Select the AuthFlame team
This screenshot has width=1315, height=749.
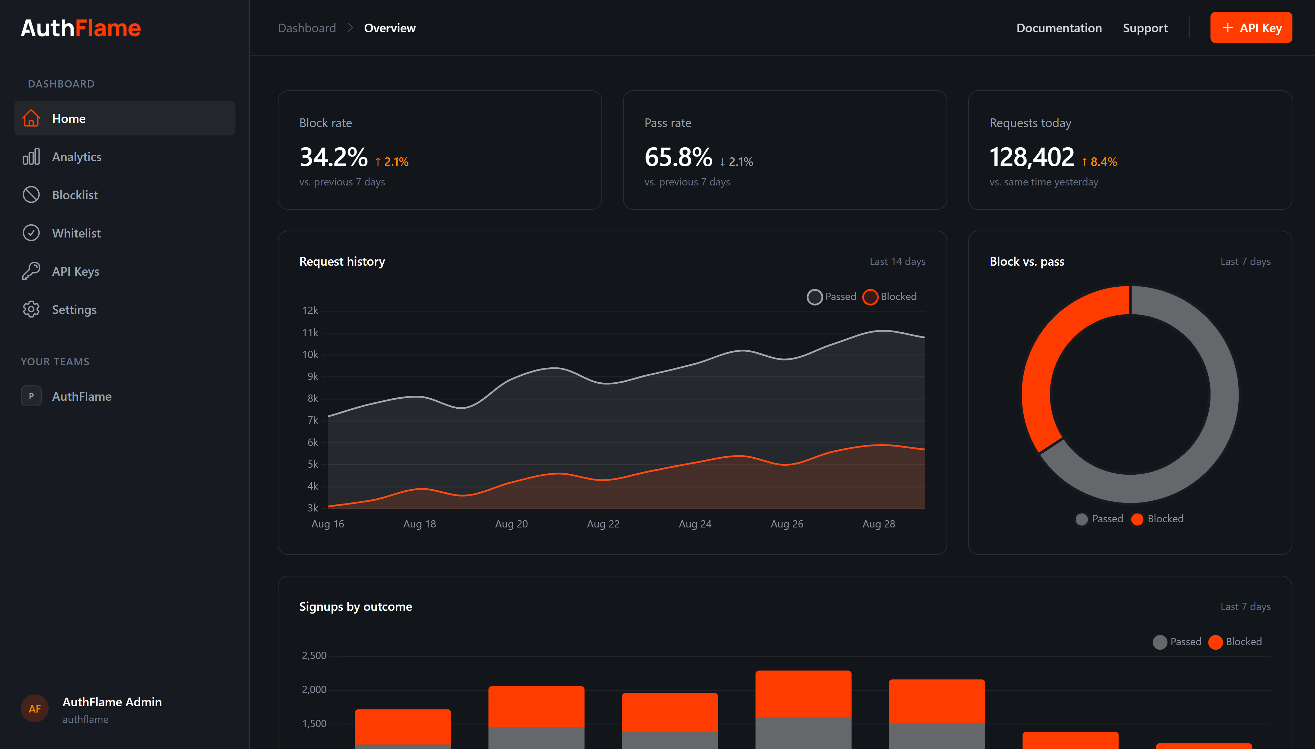tap(124, 396)
